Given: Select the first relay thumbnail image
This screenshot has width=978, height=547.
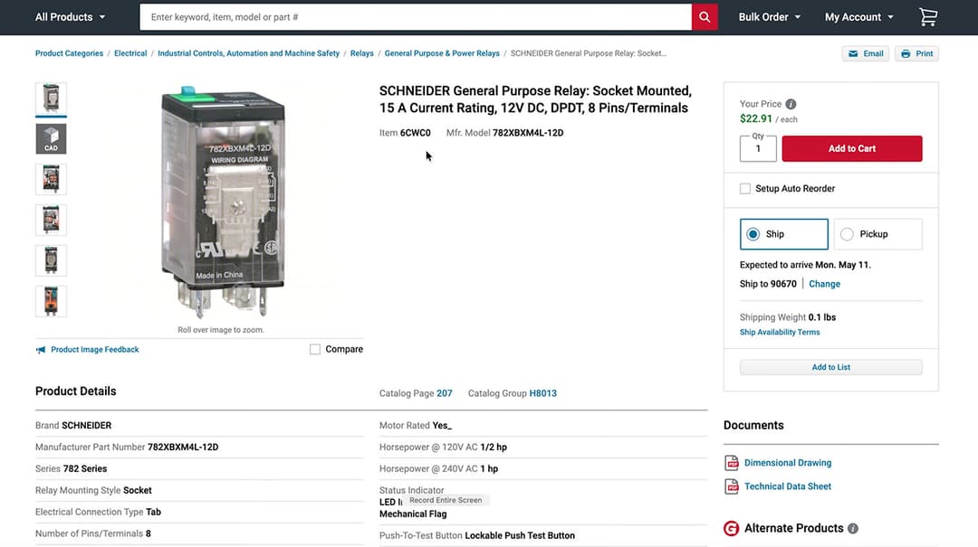Looking at the screenshot, I should 51,99.
